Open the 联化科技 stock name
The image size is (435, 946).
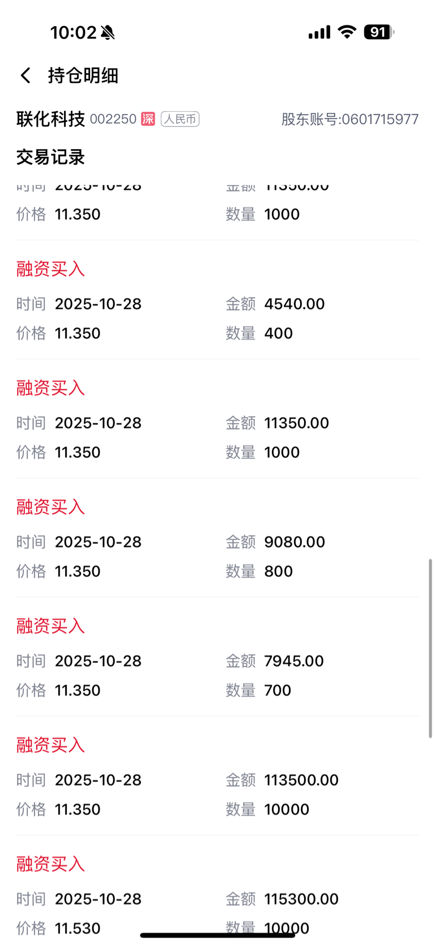50,119
